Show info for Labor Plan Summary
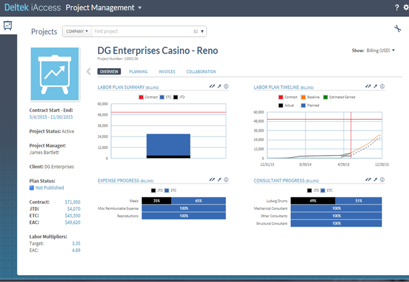 [226, 86]
